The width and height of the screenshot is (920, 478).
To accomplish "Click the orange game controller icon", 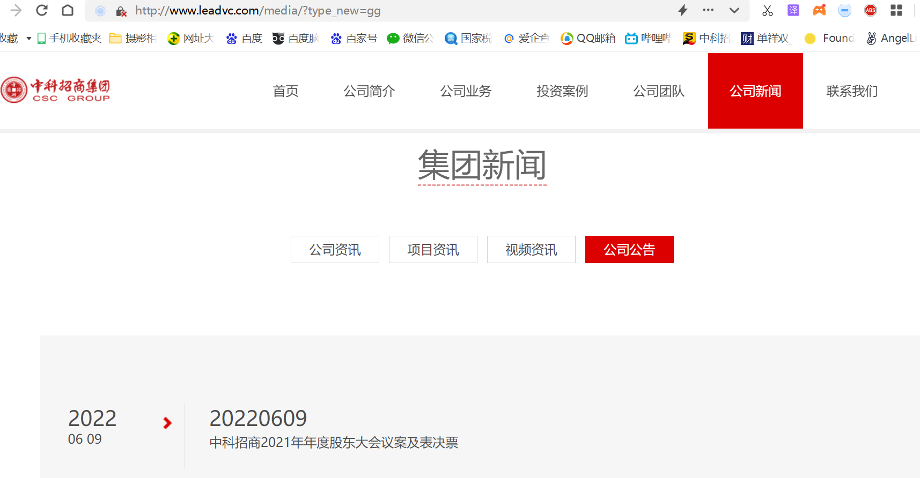I will tap(819, 10).
